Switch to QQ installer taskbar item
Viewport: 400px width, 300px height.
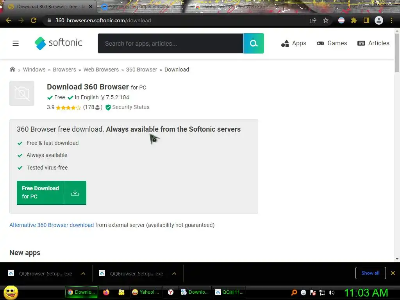click(x=229, y=292)
